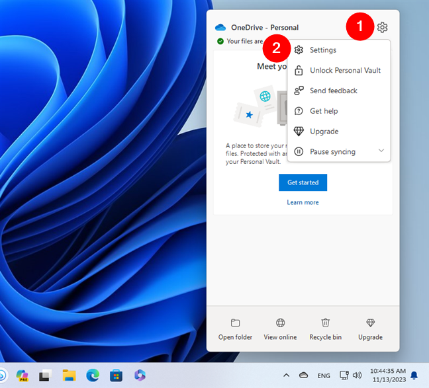429x388 pixels.
Task: Click Open folder at panel bottom
Action: point(235,330)
